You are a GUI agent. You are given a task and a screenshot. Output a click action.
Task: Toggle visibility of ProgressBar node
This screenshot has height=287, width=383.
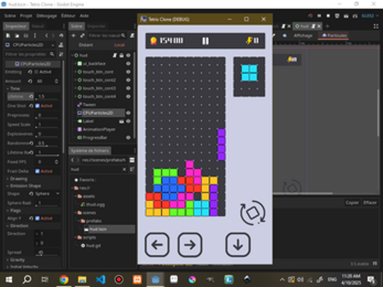click(128, 137)
